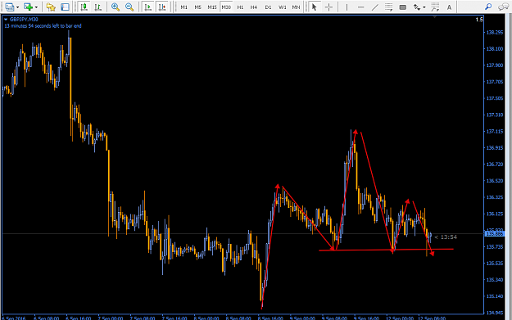
Task: Click price axis label 137.900
Action: (x=495, y=65)
